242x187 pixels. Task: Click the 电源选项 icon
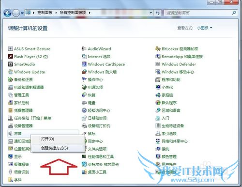click(84, 87)
